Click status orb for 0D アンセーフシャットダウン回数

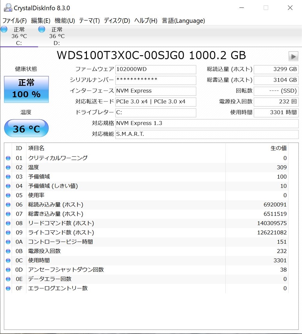click(x=8, y=270)
